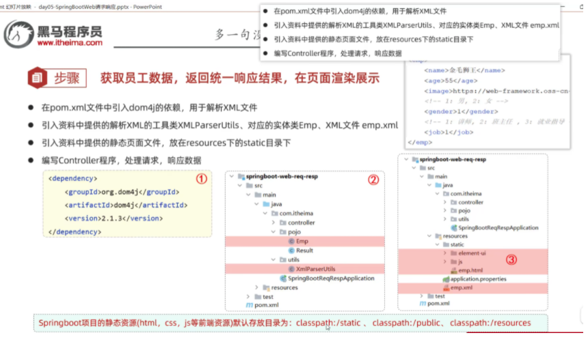The height and width of the screenshot is (346, 588).
Task: Collapse the static folder in right tree
Action: coord(438,244)
